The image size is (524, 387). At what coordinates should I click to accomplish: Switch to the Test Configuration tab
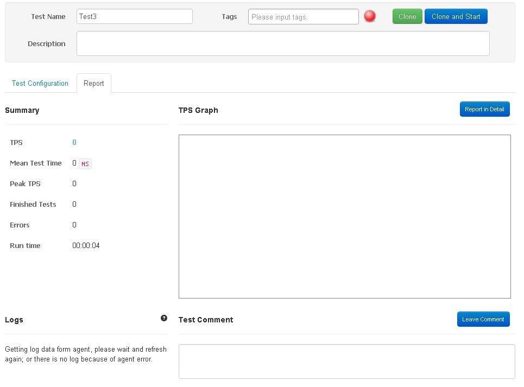click(x=40, y=83)
